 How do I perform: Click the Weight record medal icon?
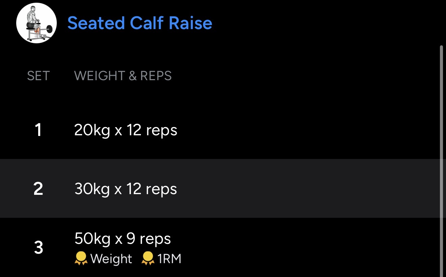tap(81, 259)
